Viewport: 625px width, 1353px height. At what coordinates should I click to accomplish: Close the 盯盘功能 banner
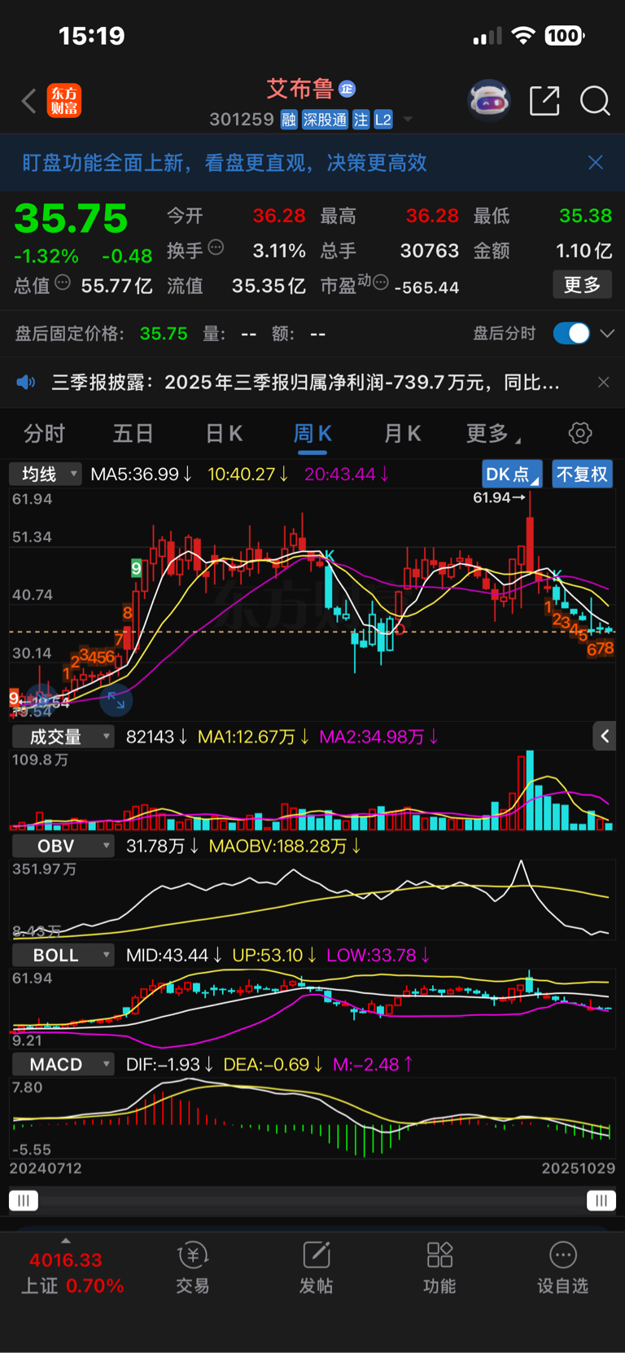tap(596, 163)
